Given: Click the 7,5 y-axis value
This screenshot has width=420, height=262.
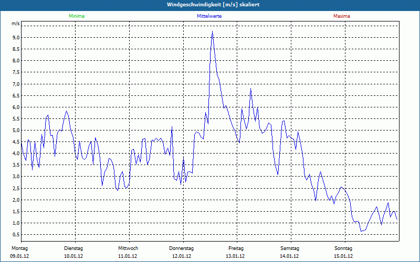Looking at the screenshot, I should [16, 72].
